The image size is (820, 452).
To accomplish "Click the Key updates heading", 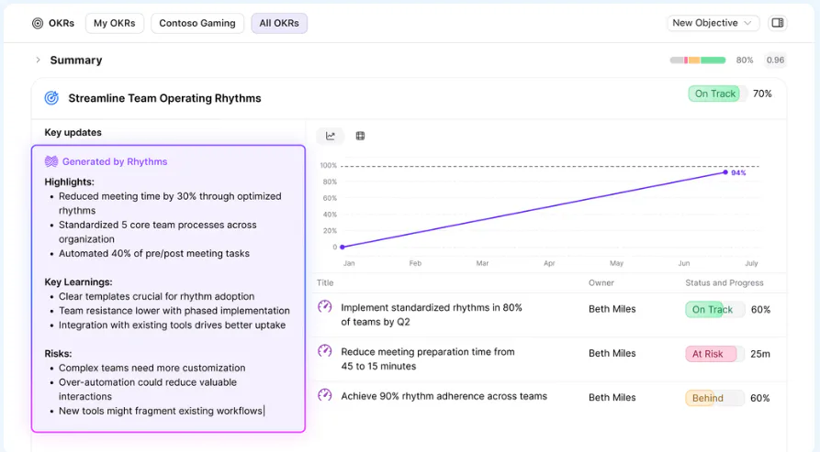I will point(73,133).
